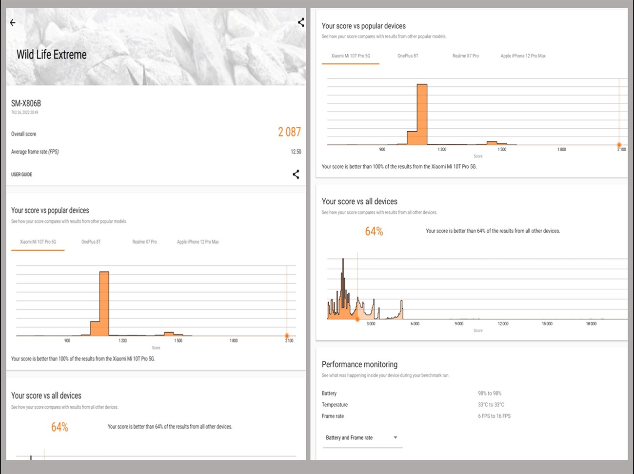Viewport: 634px width, 474px height.
Task: Click orange score marker on all-devices histogram
Action: (357, 319)
